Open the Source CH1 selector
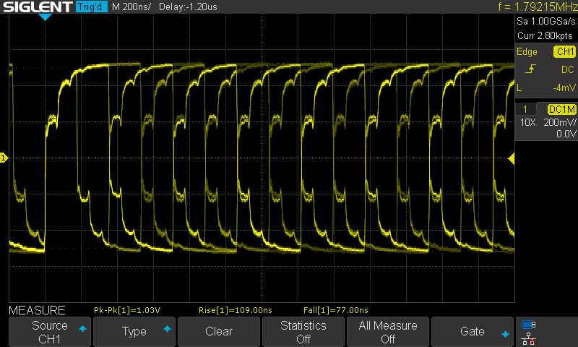This screenshot has height=347, width=578. tap(50, 332)
